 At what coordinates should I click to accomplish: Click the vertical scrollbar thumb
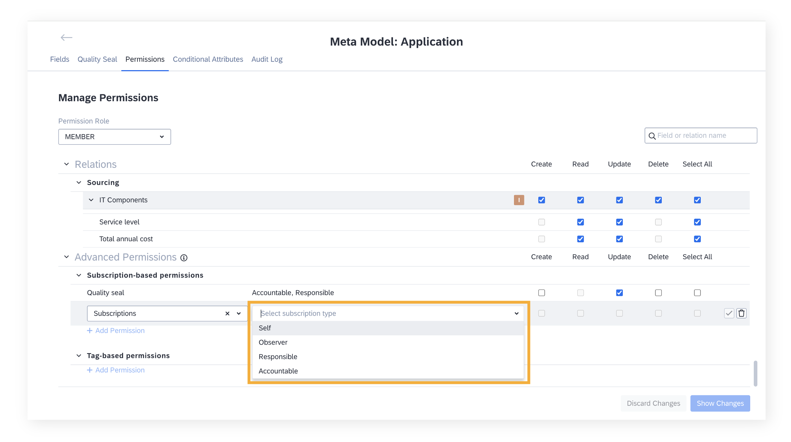click(756, 374)
